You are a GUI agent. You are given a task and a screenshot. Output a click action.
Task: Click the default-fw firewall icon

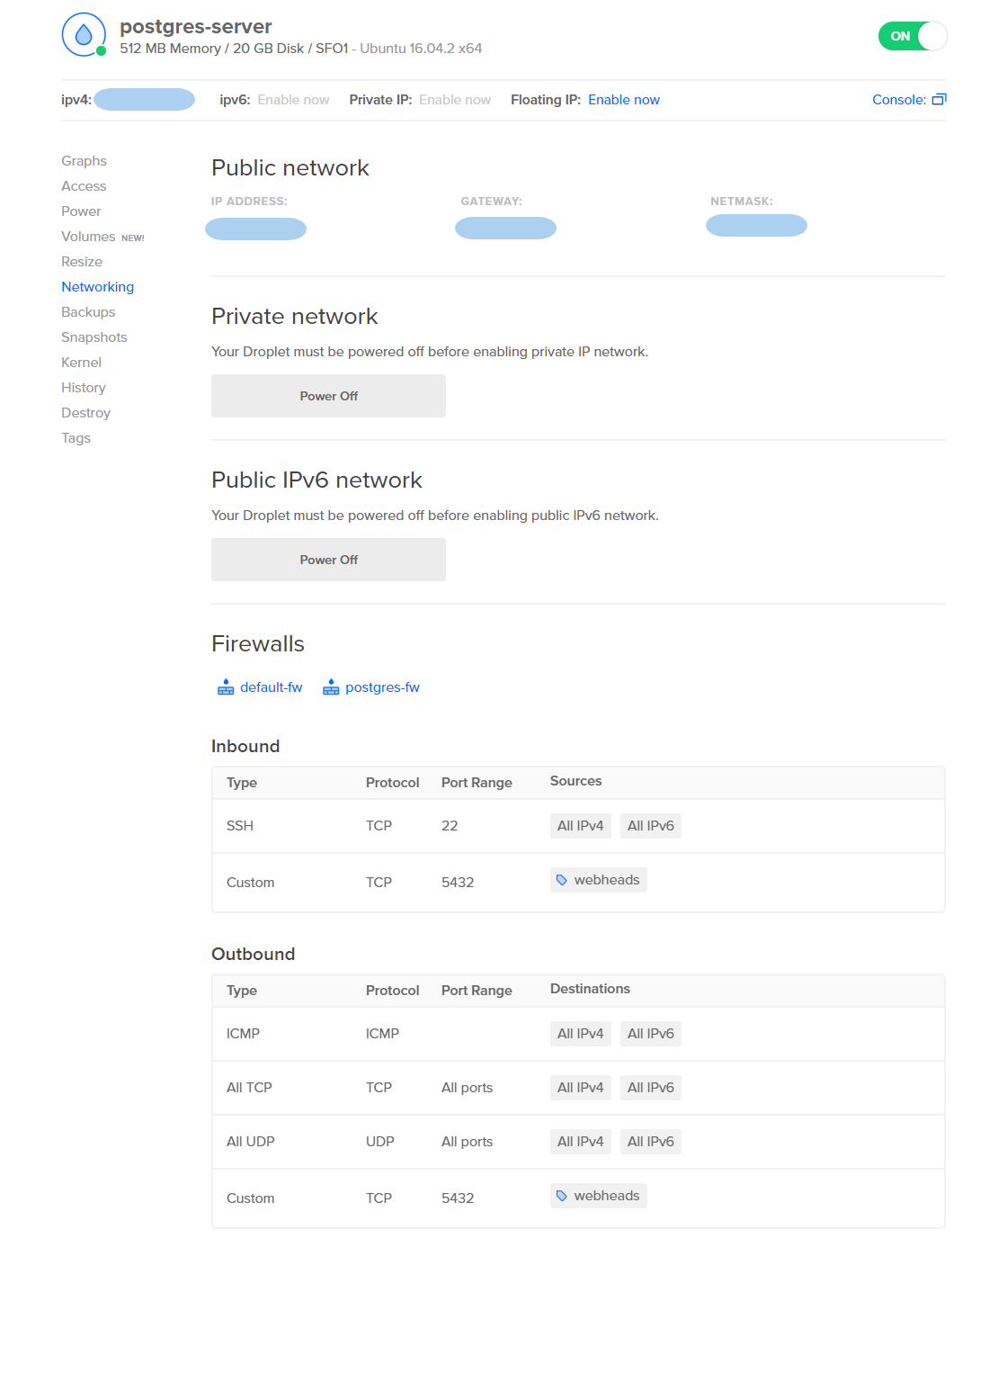[x=226, y=687]
